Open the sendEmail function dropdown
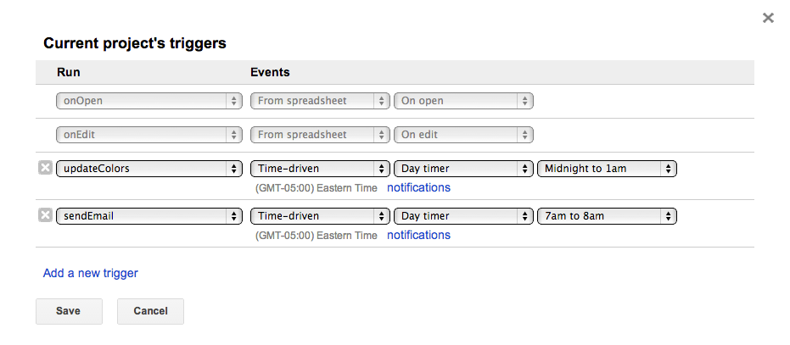The height and width of the screenshot is (345, 790). [149, 216]
